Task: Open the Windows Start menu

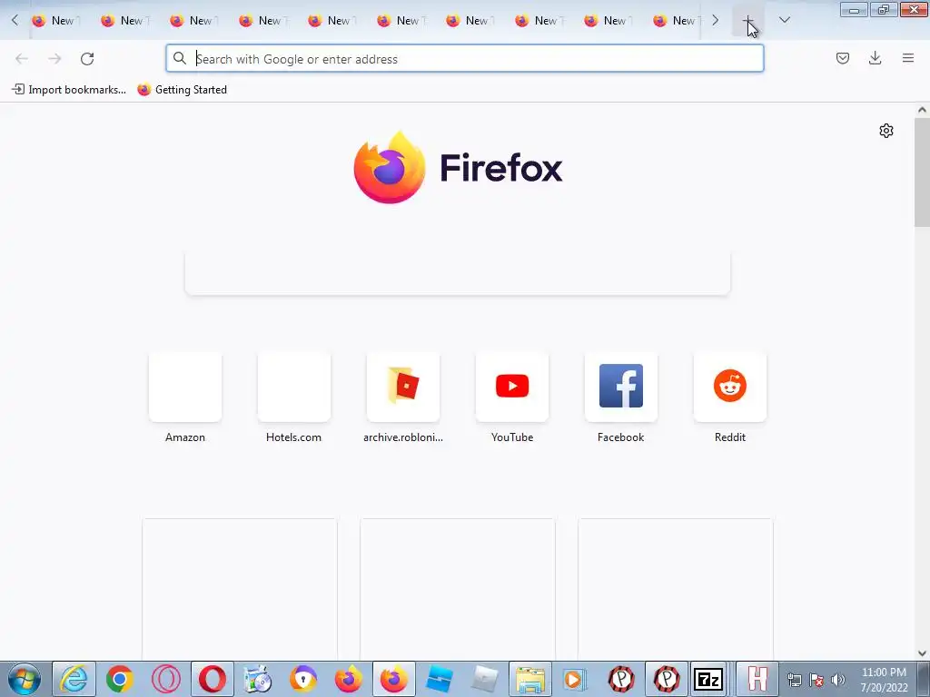Action: tap(25, 679)
